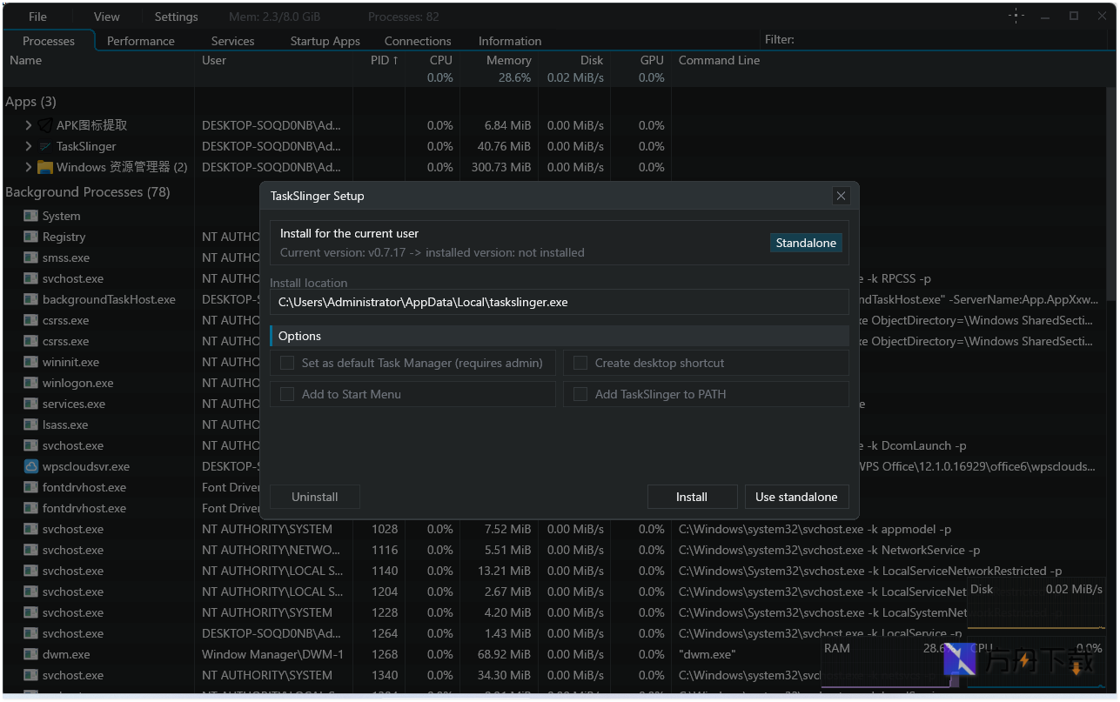Screen dimensions: 1120x702
Task: Sort processes by PID column
Action: click(384, 60)
